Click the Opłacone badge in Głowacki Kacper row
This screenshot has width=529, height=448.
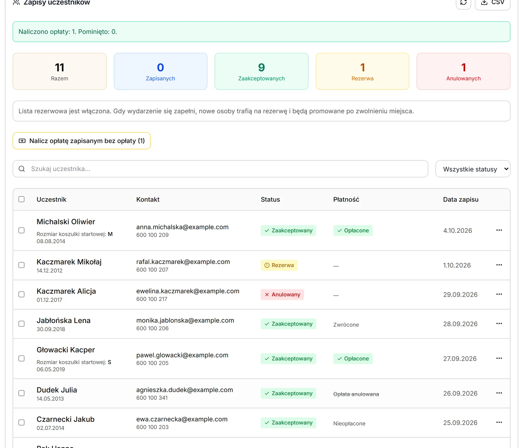(353, 358)
